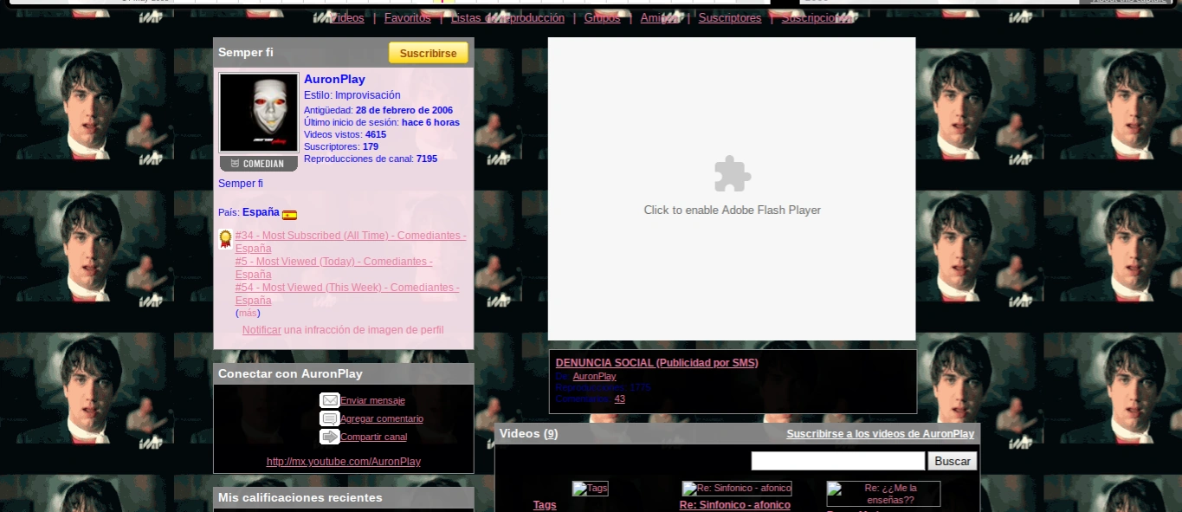Click the "más" link under honors
This screenshot has height=512, width=1182.
pyautogui.click(x=248, y=313)
